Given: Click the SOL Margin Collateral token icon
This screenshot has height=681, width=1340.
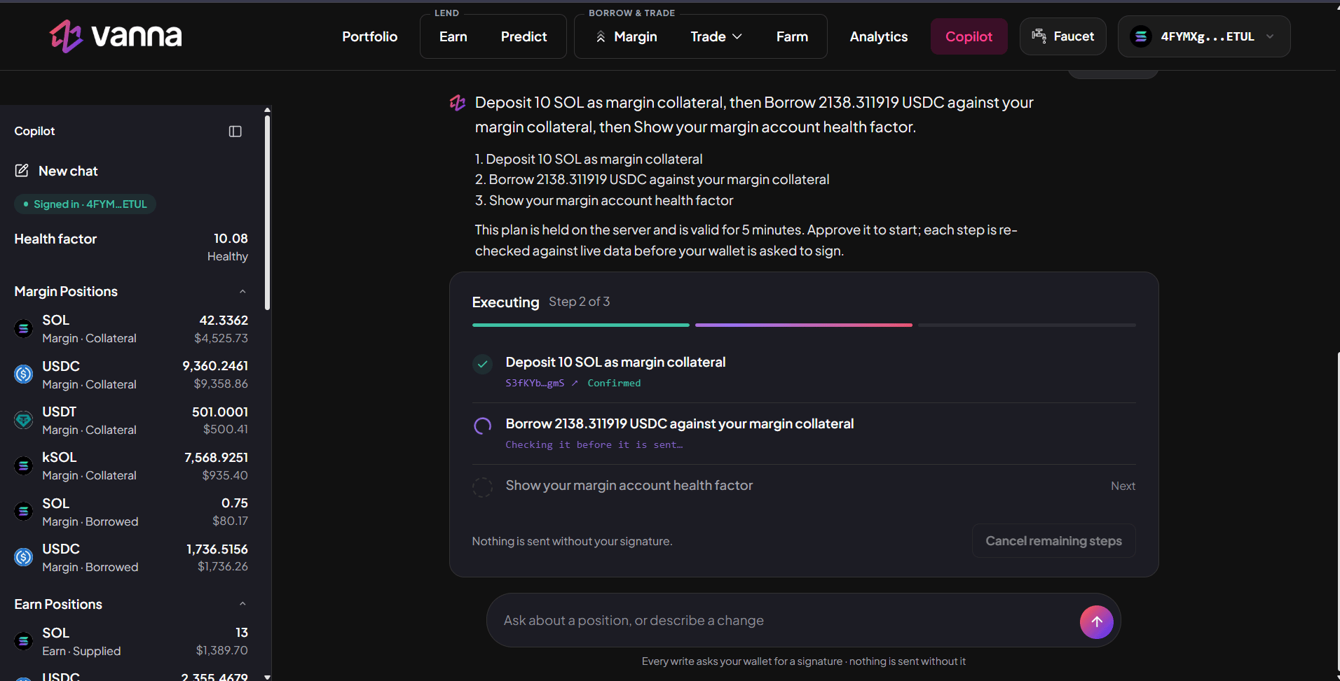Looking at the screenshot, I should (24, 328).
